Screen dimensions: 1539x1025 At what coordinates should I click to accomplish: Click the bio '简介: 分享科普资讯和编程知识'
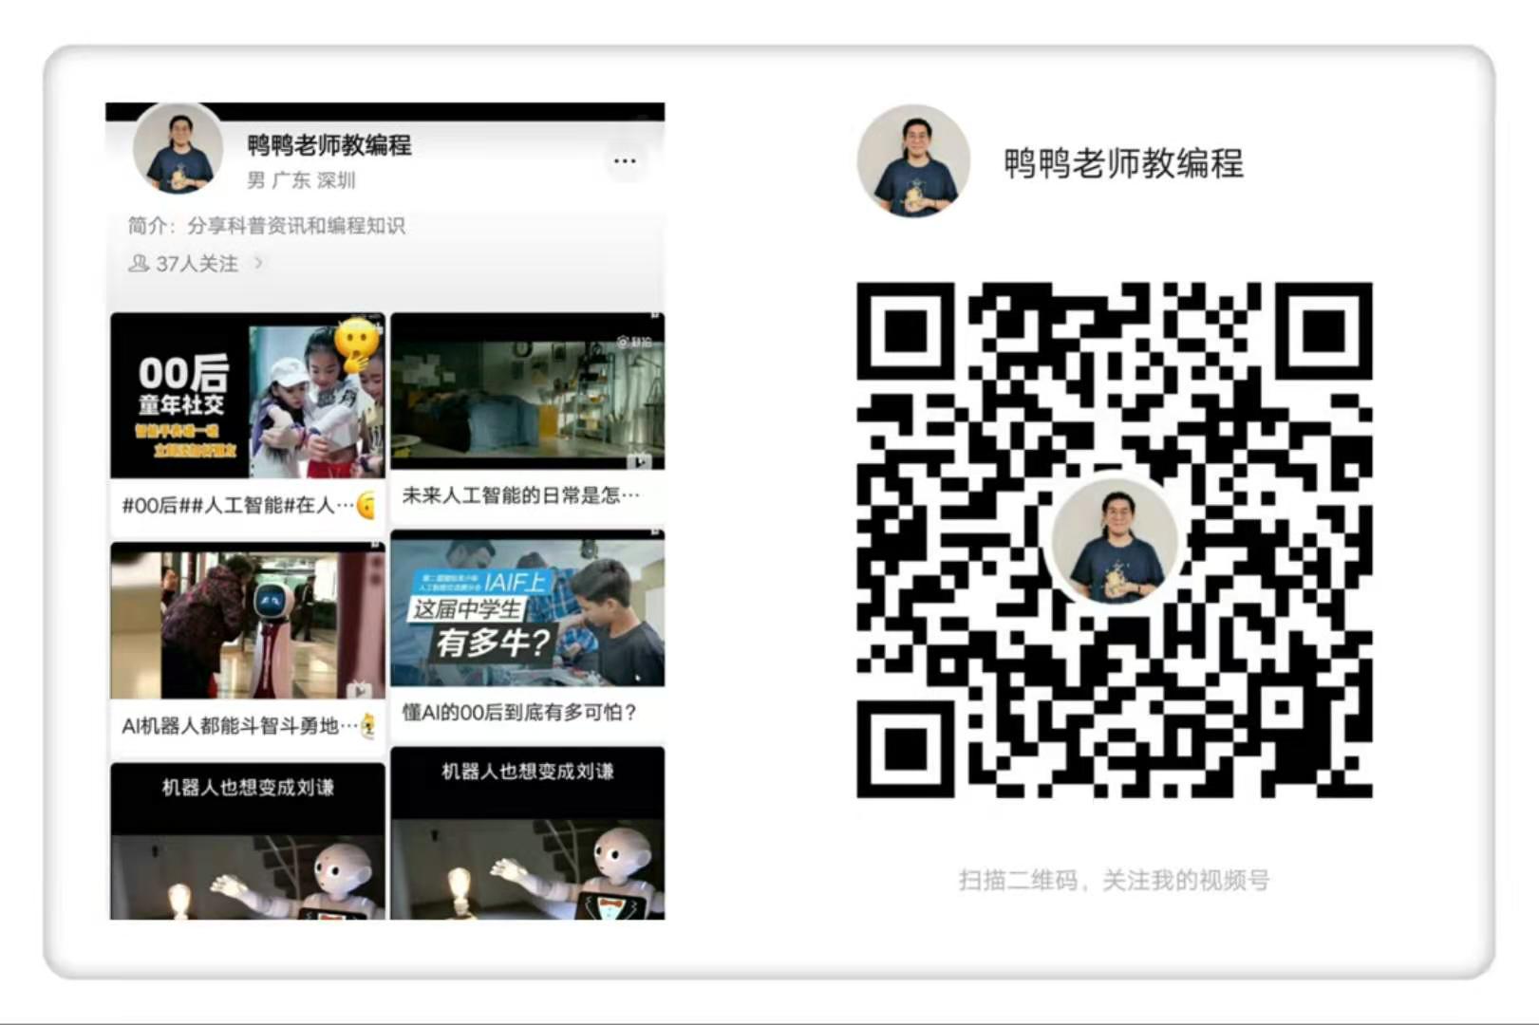coord(267,225)
